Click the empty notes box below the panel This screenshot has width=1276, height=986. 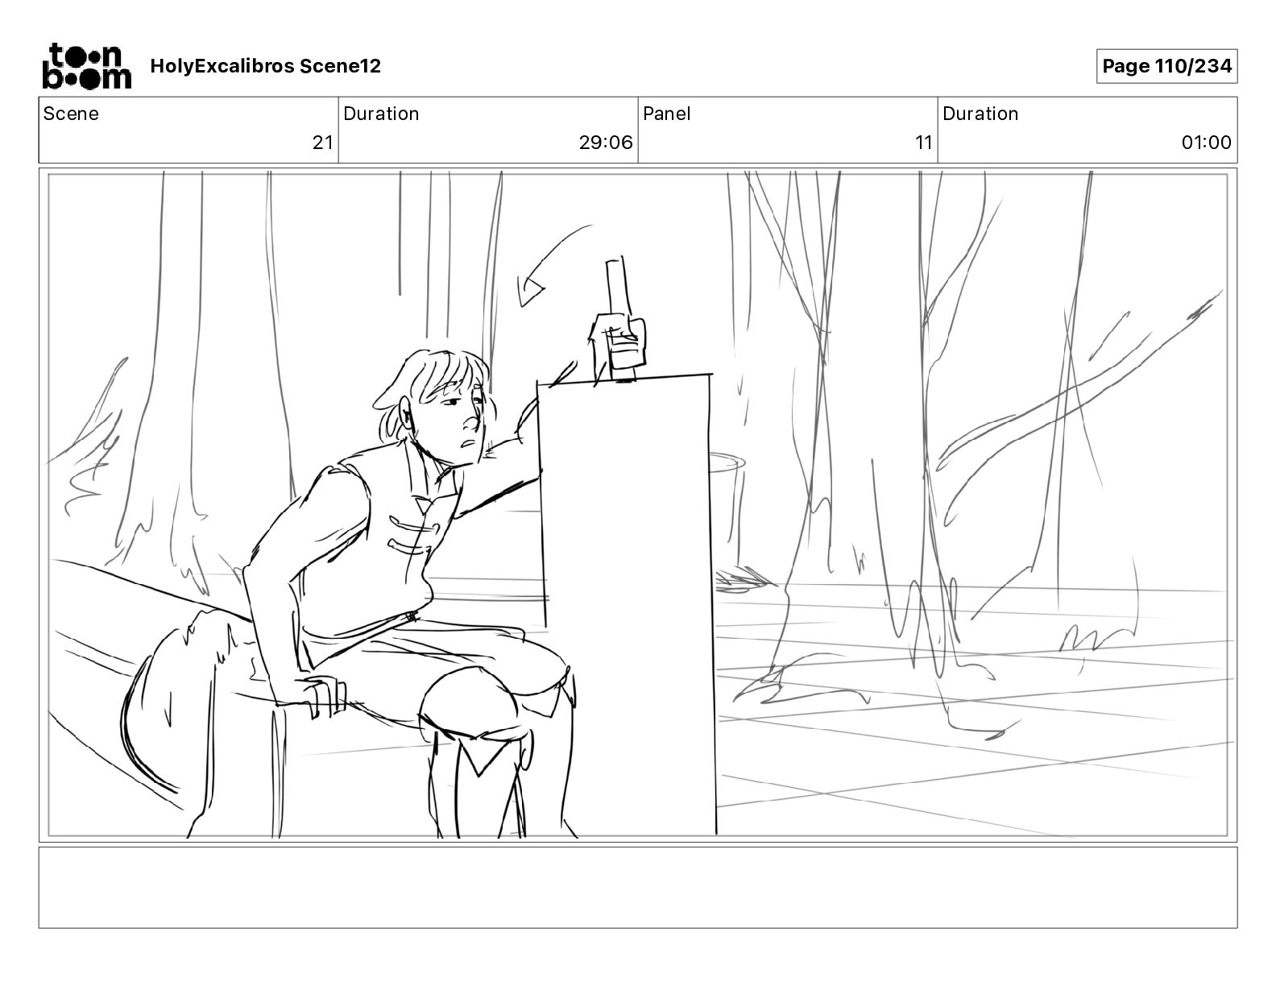(x=638, y=887)
